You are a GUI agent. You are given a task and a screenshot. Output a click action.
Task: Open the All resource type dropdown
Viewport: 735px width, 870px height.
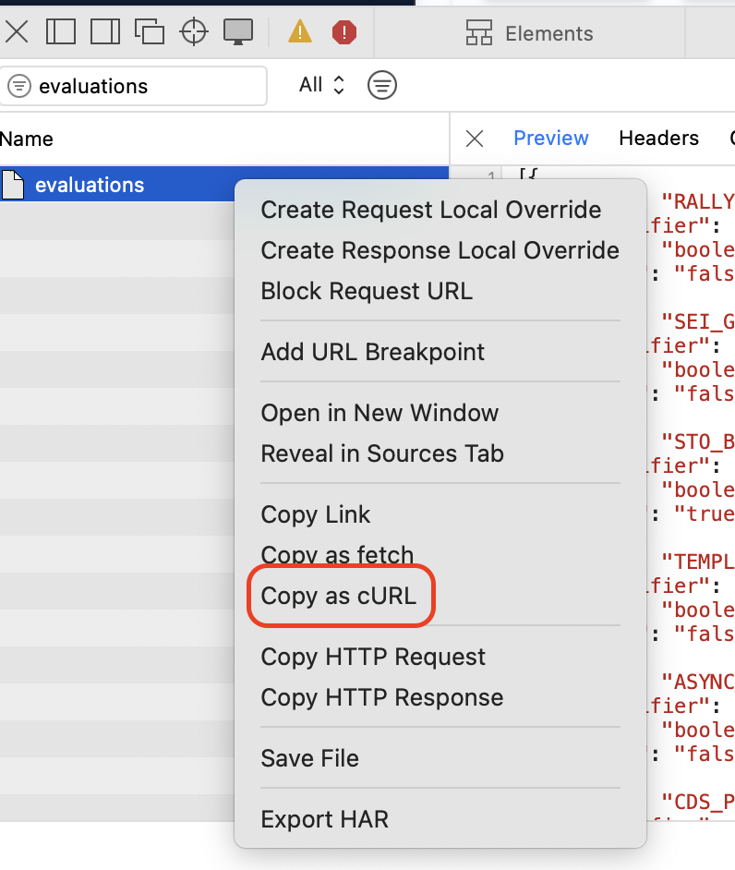321,85
